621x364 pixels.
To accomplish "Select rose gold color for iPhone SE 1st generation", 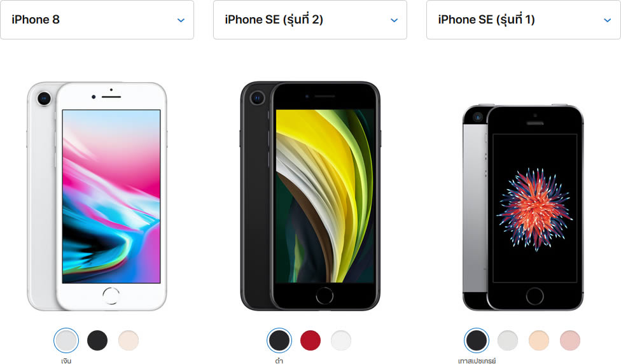I will coord(570,340).
